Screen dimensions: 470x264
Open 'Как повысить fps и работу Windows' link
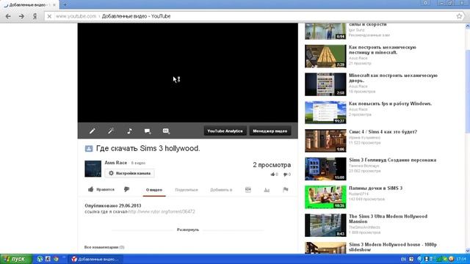pos(390,103)
